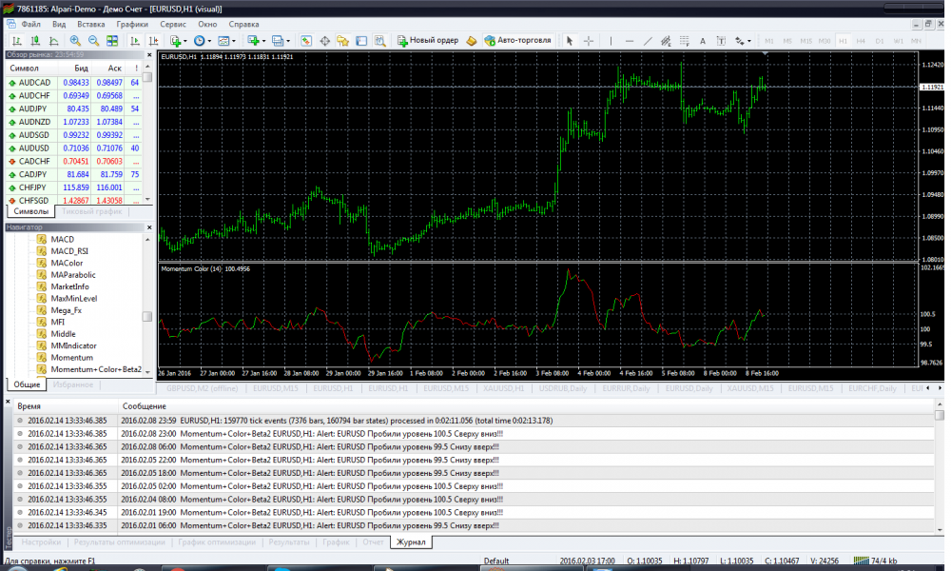The width and height of the screenshot is (951, 571).
Task: Toggle chart auto scroll
Action: [x=135, y=41]
